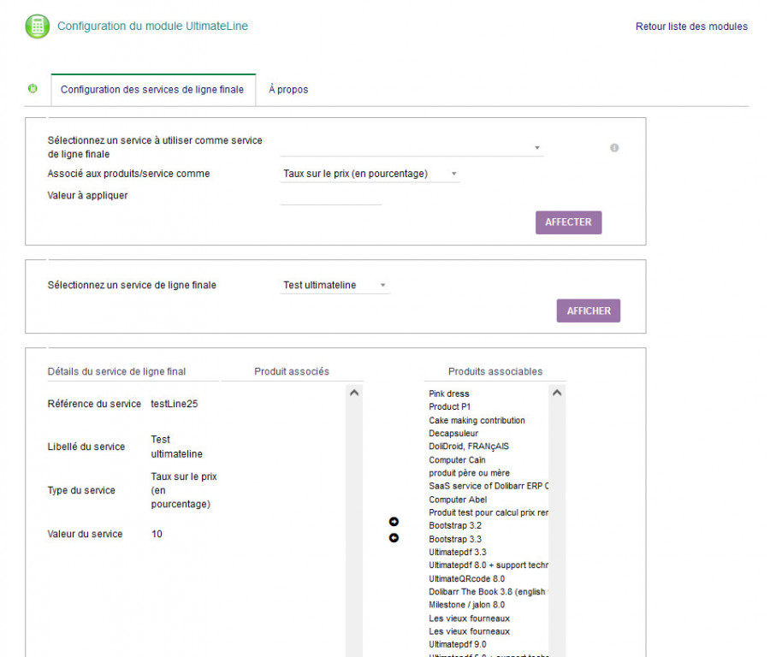Click the left arrow transfer icon
Viewport: 770px width, 657px height.
click(394, 538)
